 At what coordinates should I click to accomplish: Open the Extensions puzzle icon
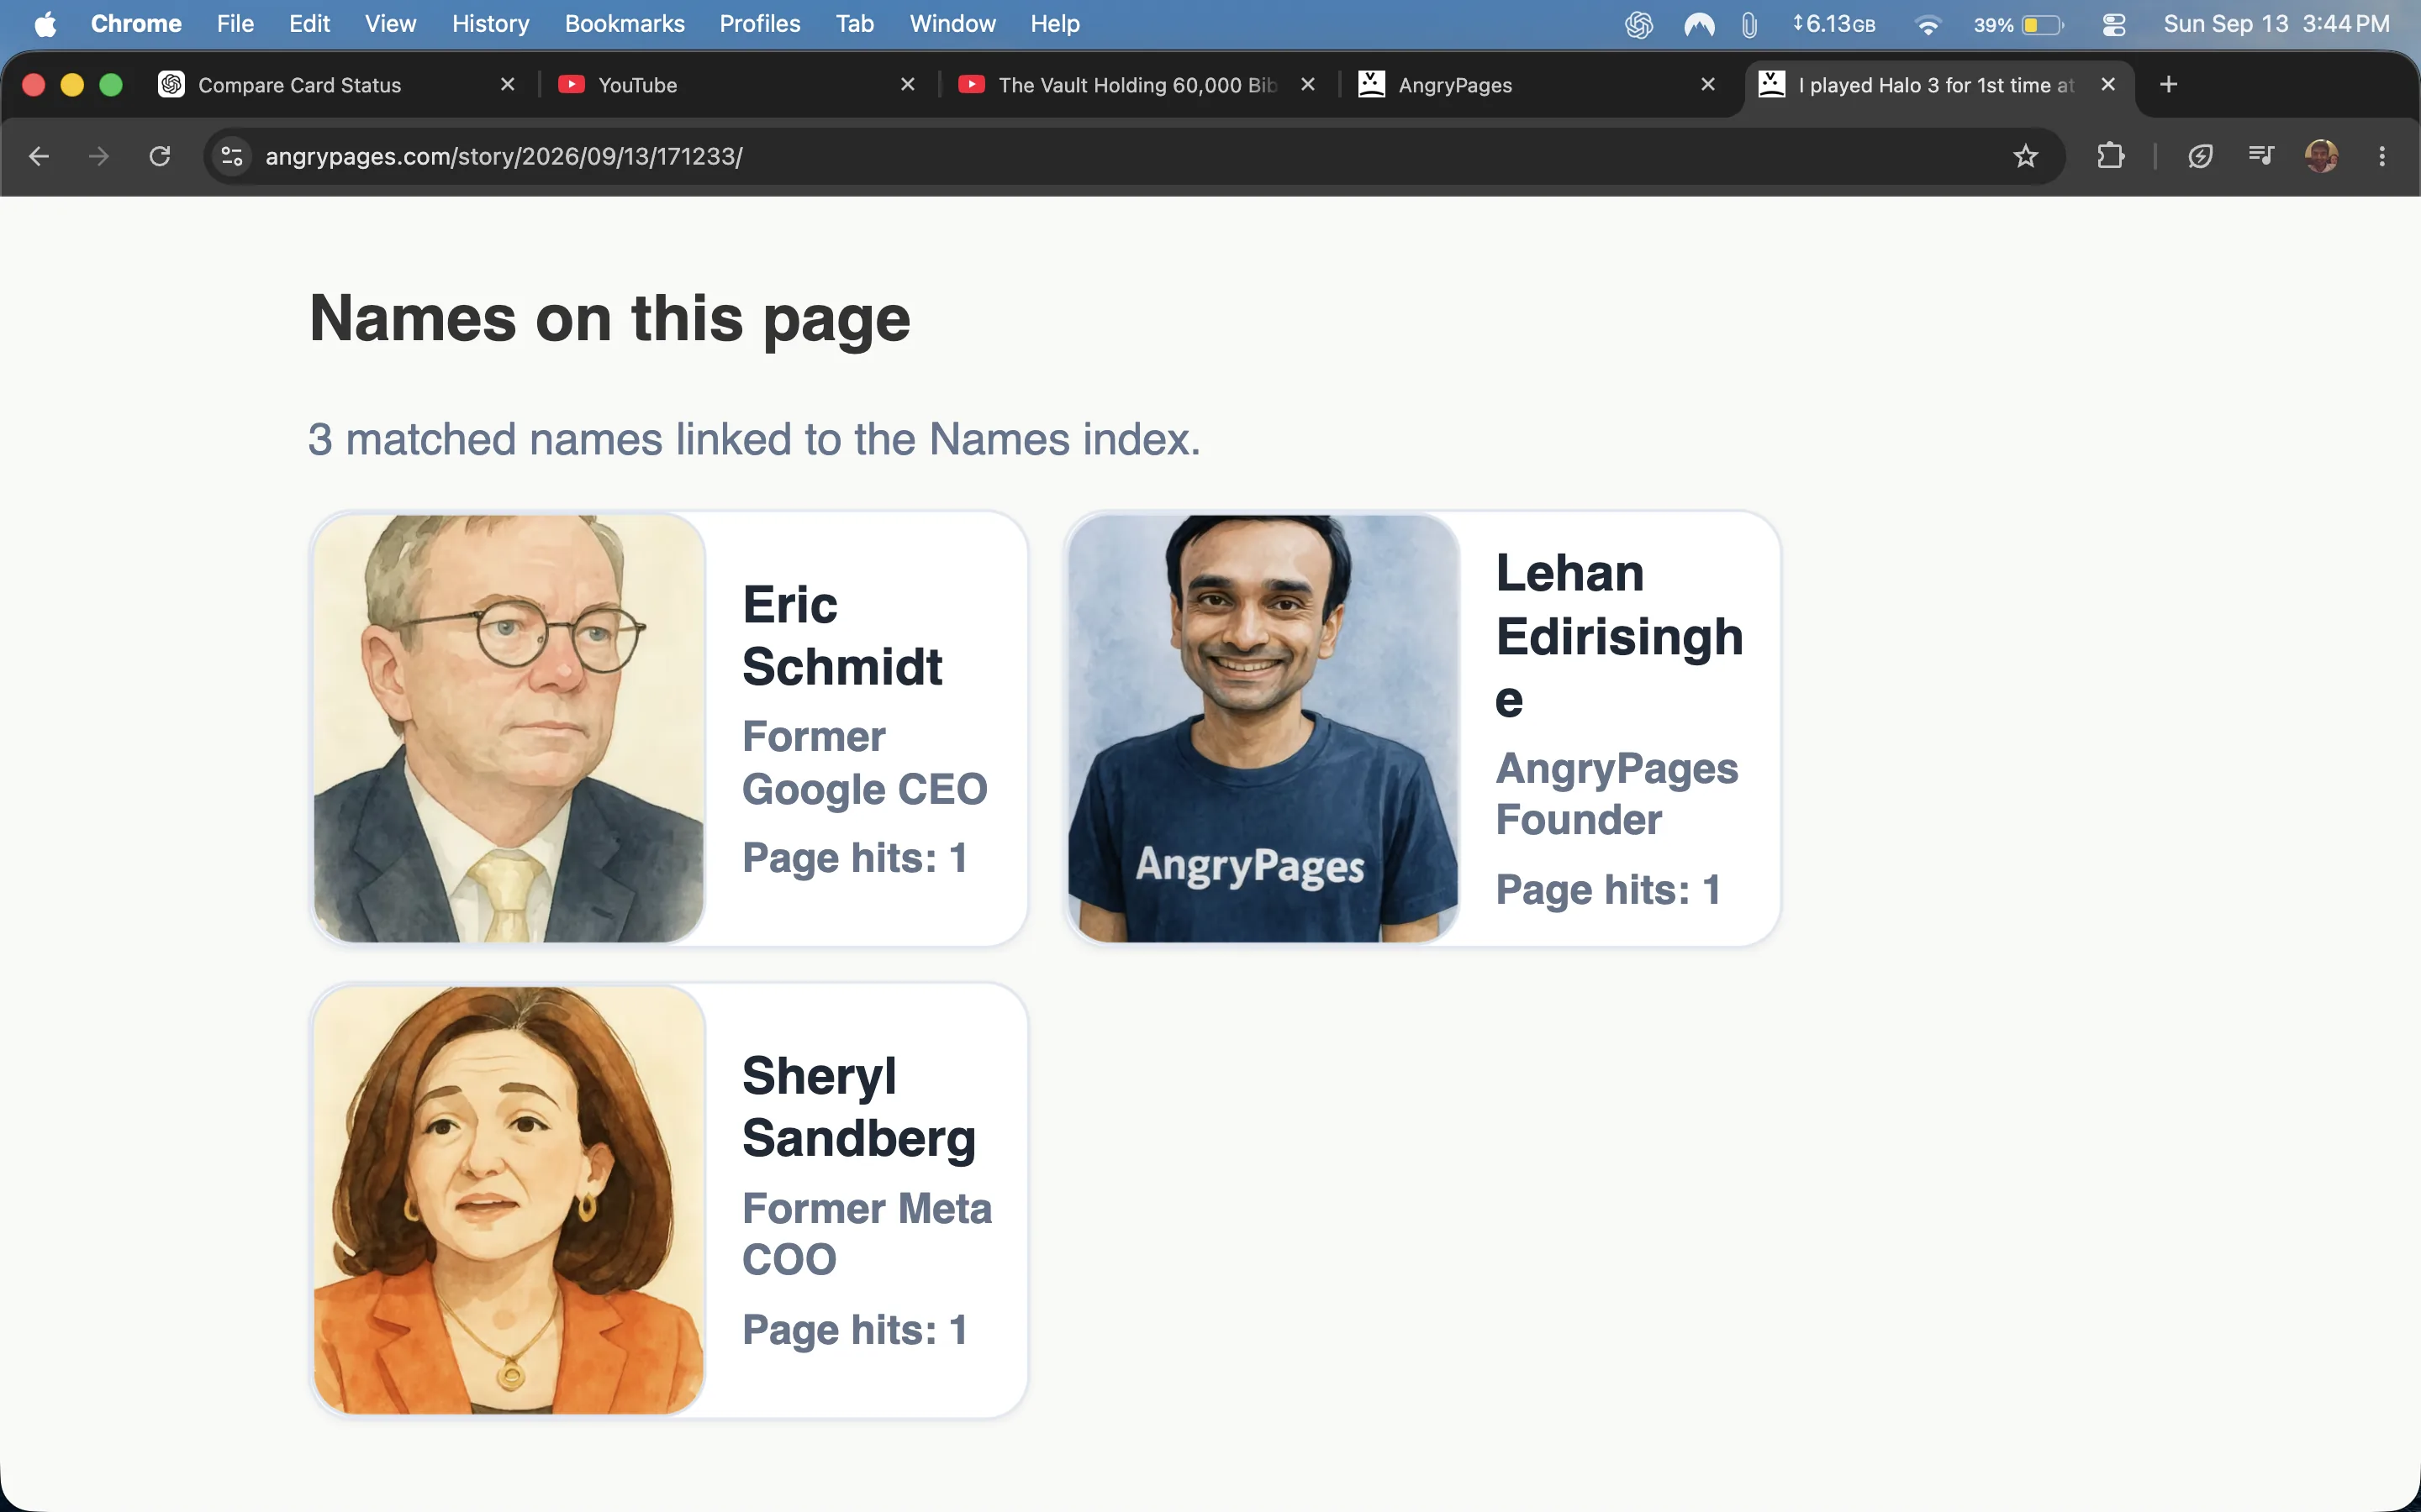2111,156
